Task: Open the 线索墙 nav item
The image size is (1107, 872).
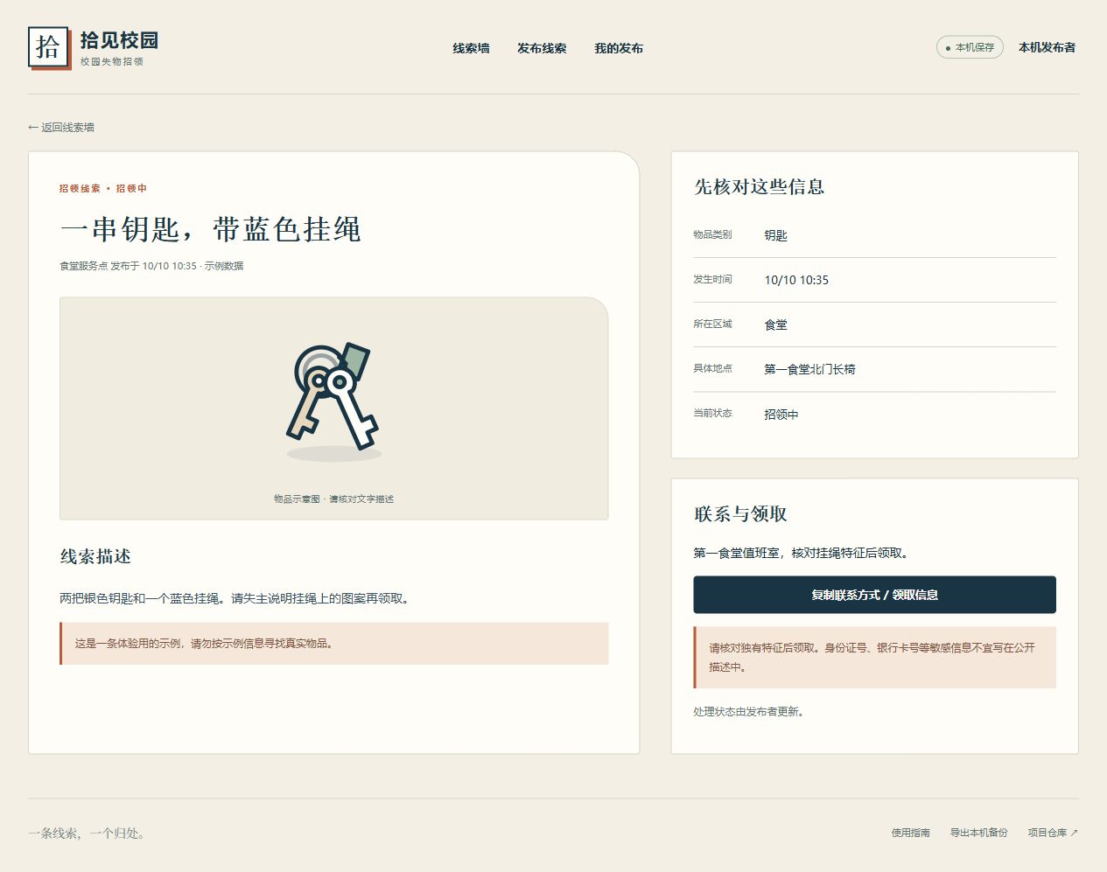Action: [471, 48]
